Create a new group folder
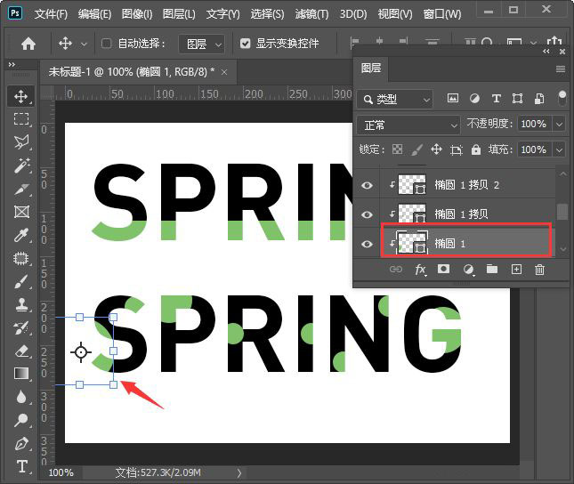This screenshot has width=574, height=484. pos(492,269)
